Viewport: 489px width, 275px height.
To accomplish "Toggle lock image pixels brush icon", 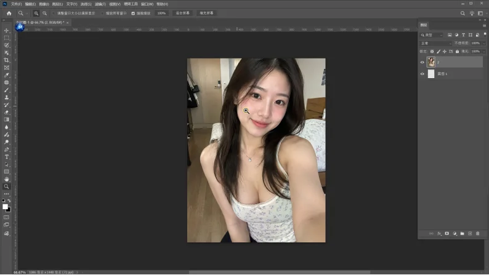I will click(x=438, y=52).
